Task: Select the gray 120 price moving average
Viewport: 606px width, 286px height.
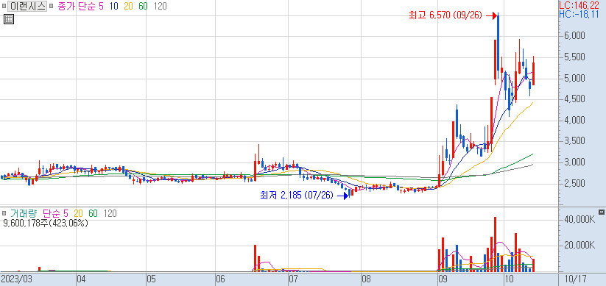Action: tap(161, 7)
